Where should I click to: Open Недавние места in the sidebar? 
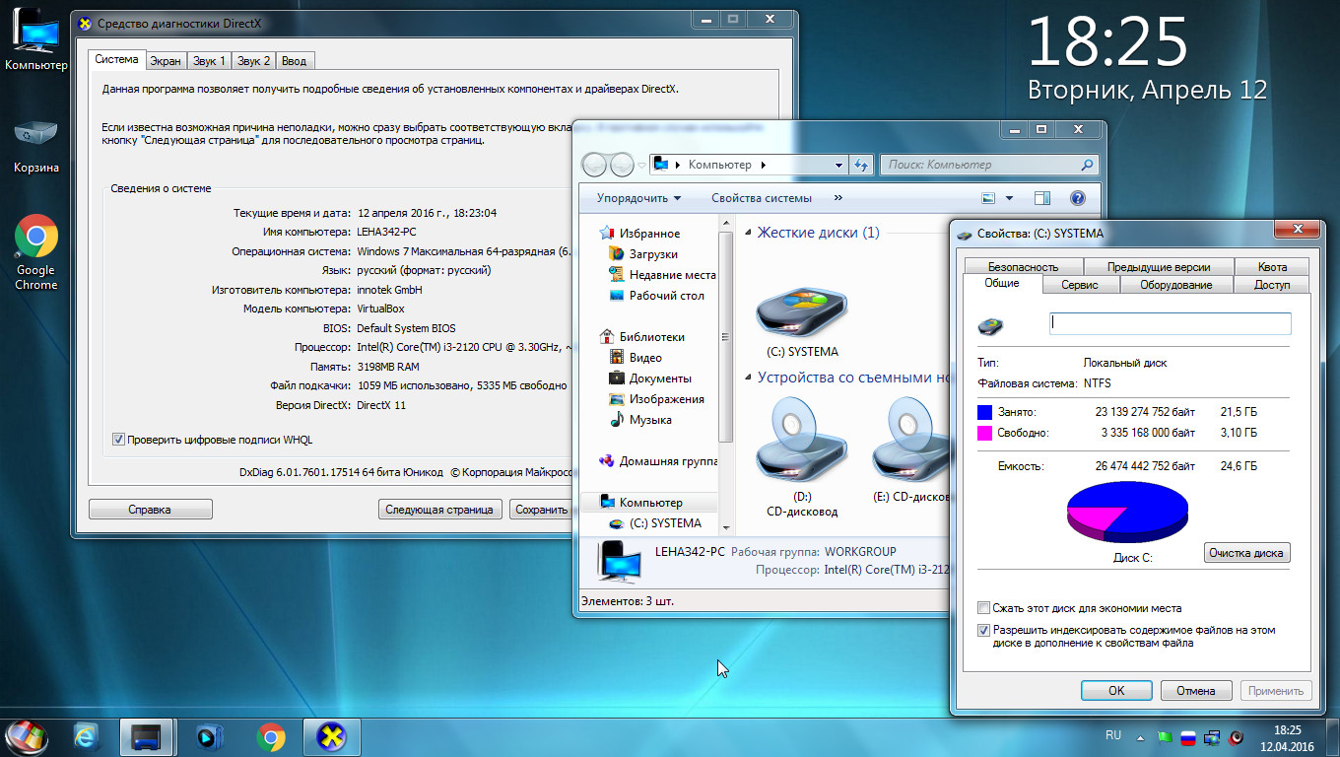(x=662, y=275)
